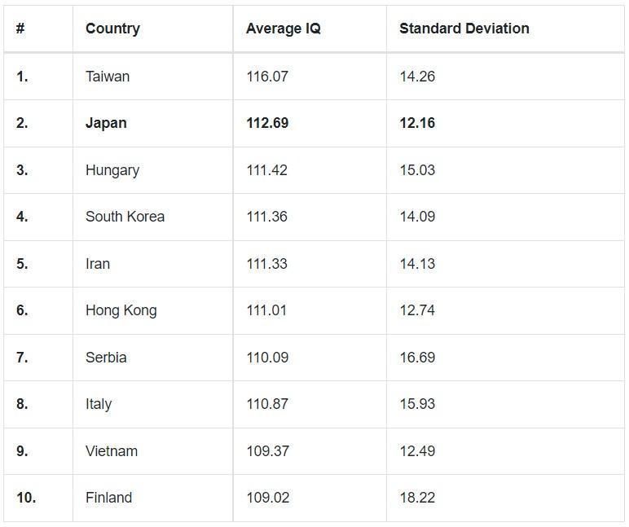The image size is (629, 527).
Task: Select Serbia's standard deviation 16.69
Action: 417,358
